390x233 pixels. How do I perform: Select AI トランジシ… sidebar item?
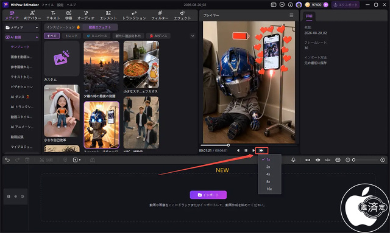22,107
